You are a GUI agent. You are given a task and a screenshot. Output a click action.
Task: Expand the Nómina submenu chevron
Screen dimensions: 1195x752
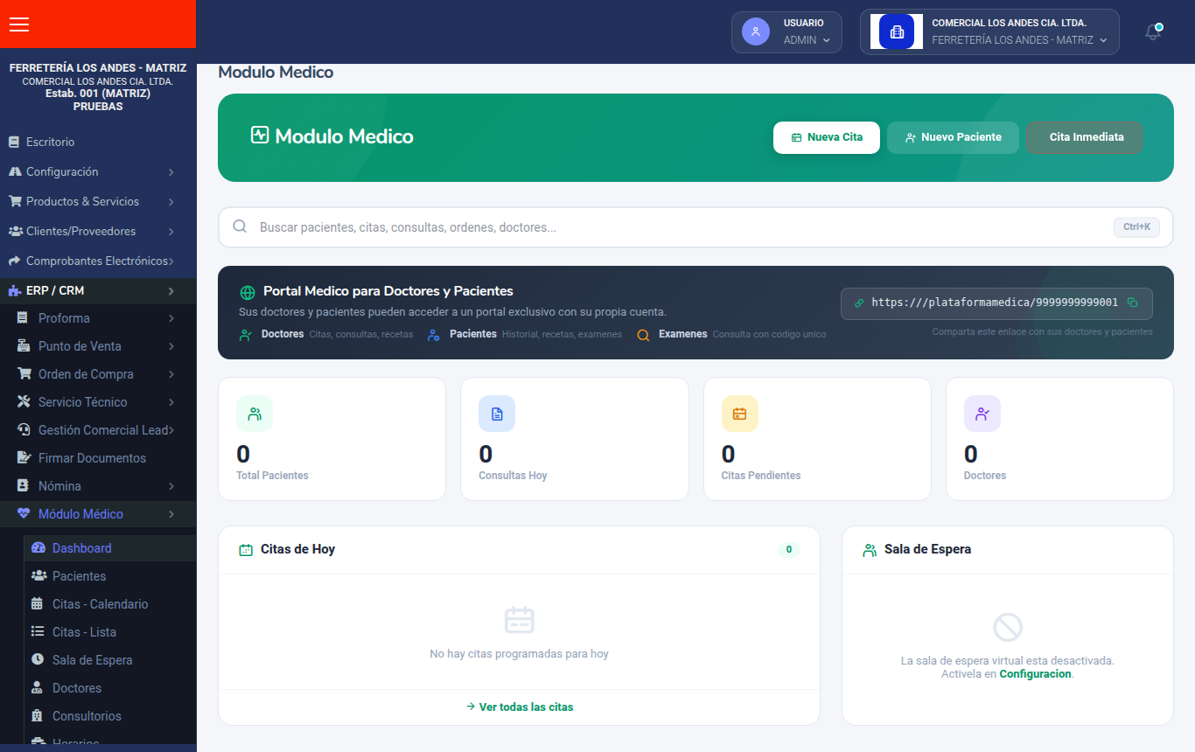tap(171, 486)
